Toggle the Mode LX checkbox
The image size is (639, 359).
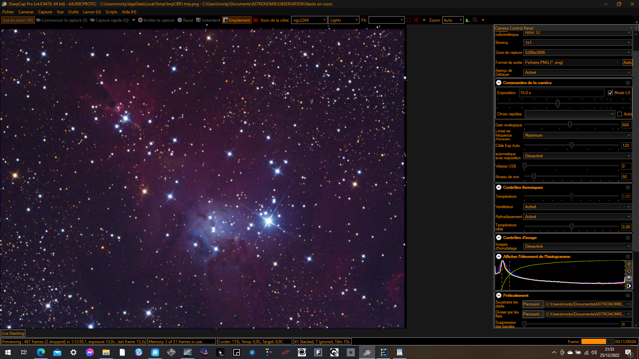(x=610, y=93)
